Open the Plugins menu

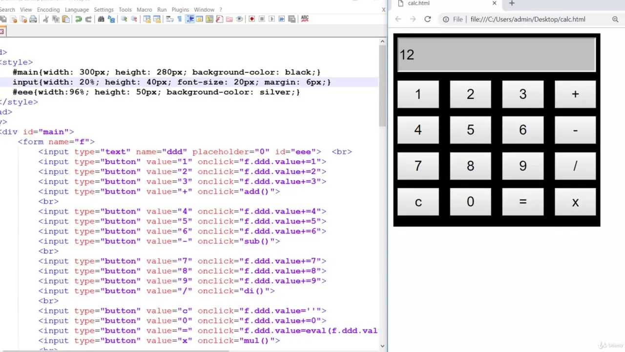pyautogui.click(x=180, y=9)
